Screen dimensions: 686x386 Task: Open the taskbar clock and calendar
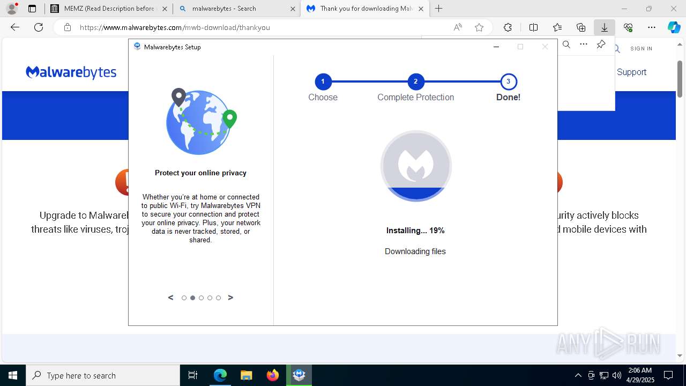(x=639, y=375)
